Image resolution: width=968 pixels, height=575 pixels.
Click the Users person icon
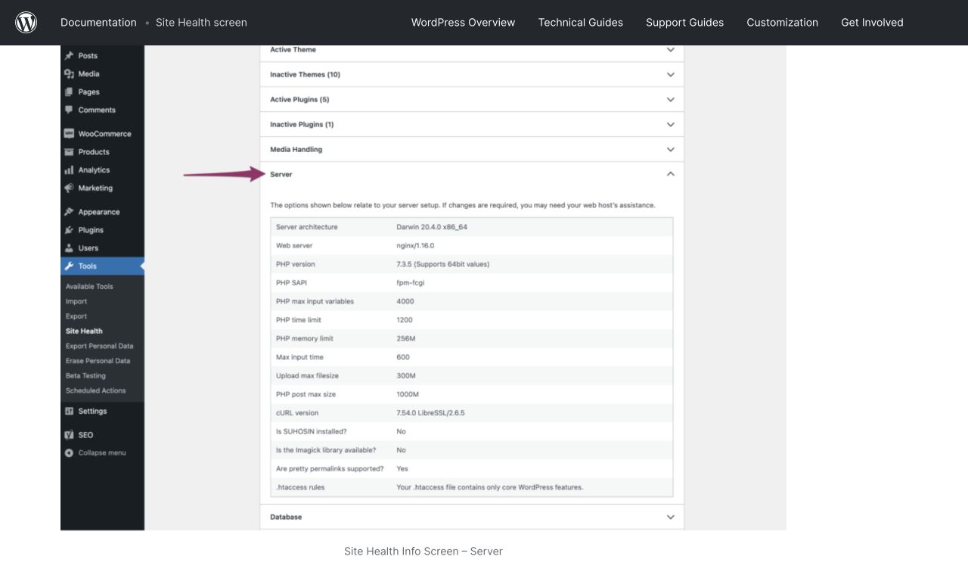[69, 248]
